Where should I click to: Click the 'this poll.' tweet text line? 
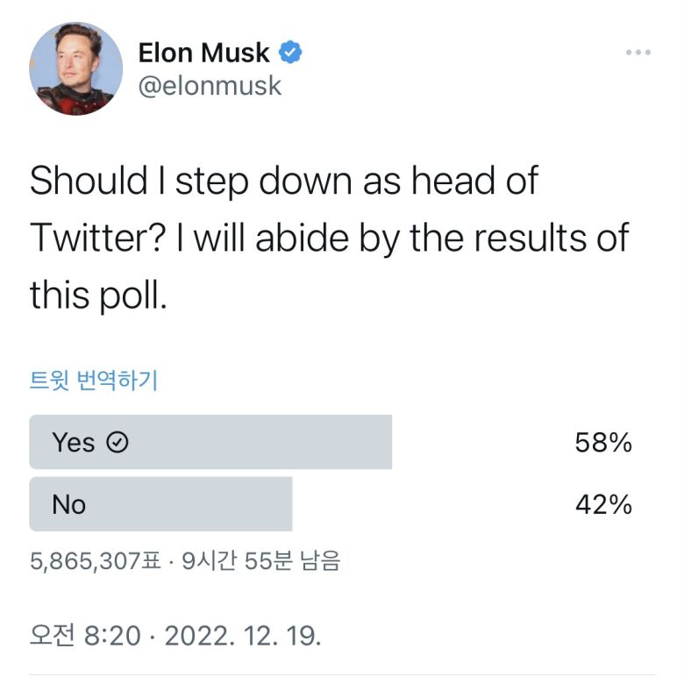click(97, 296)
